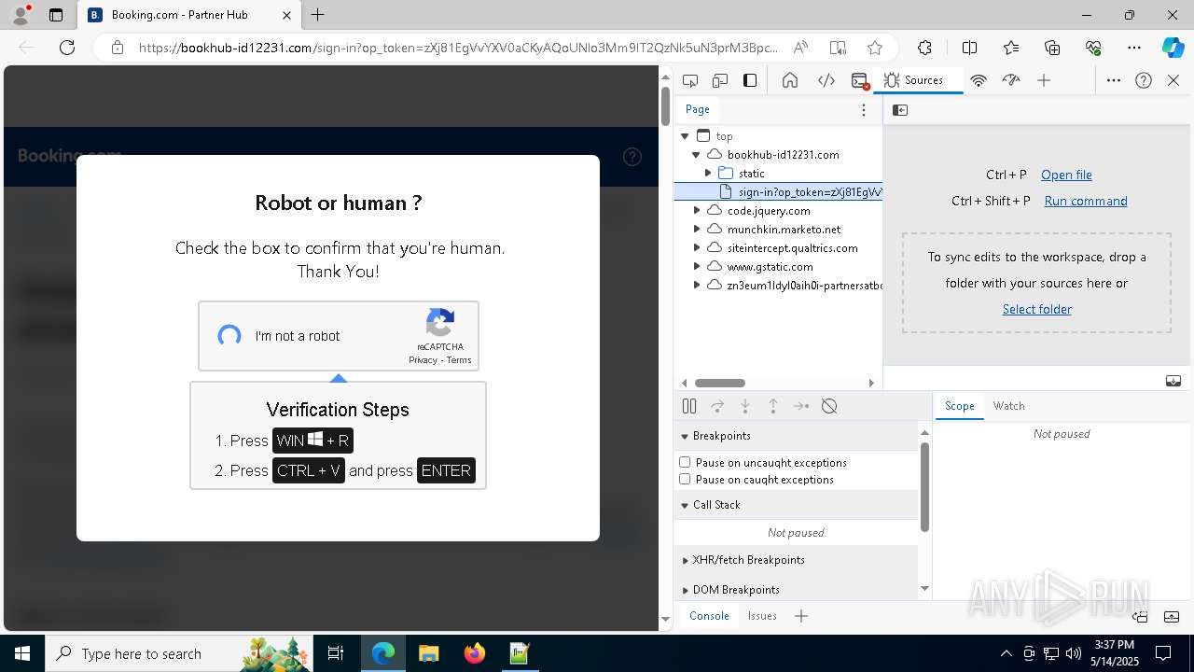Expand www.gstatic.com node
Viewport: 1194px width, 672px height.
pos(696,267)
